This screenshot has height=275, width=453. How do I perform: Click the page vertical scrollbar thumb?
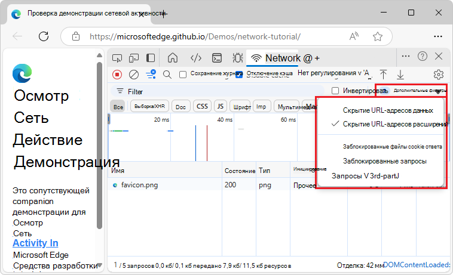[x=99, y=146]
